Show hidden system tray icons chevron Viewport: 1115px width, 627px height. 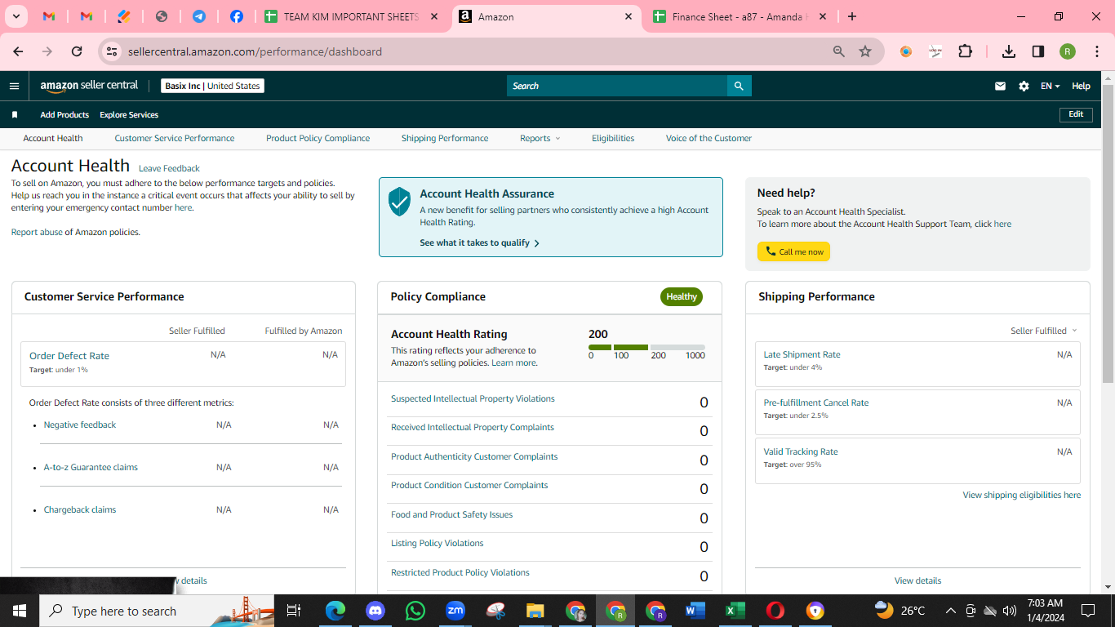950,611
